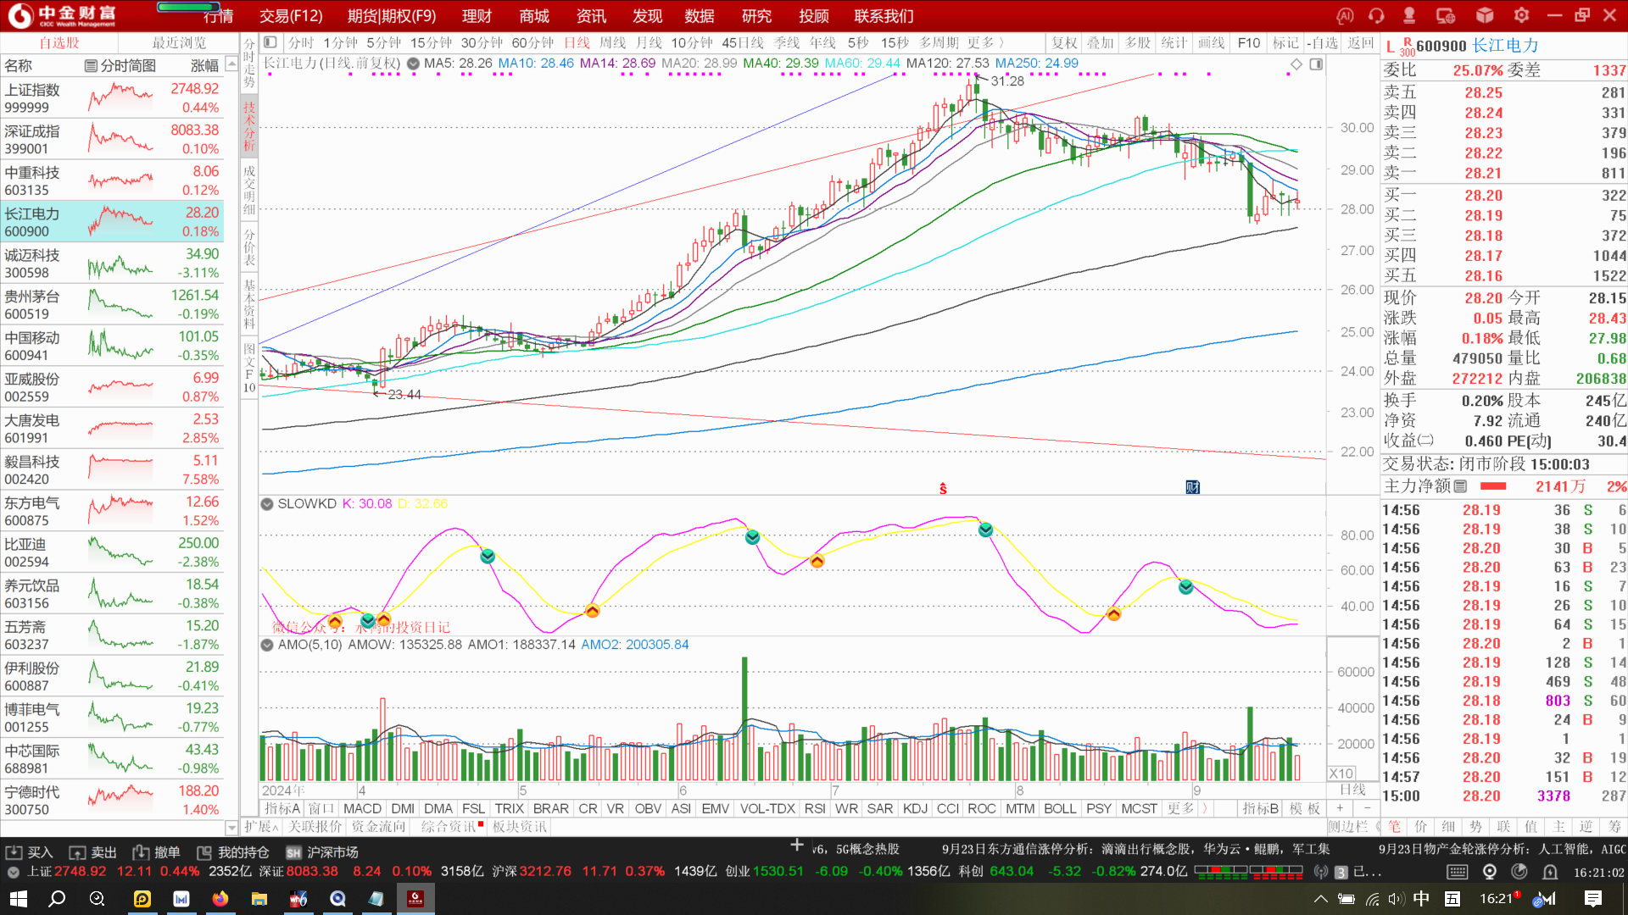Click the X10 volume scale button

[1341, 774]
